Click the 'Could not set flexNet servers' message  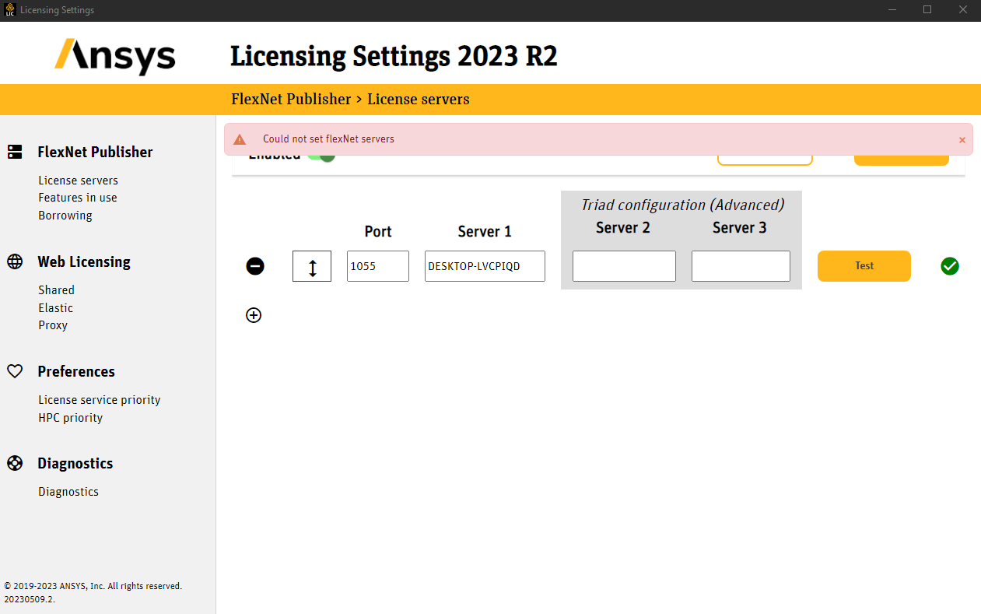click(x=328, y=139)
